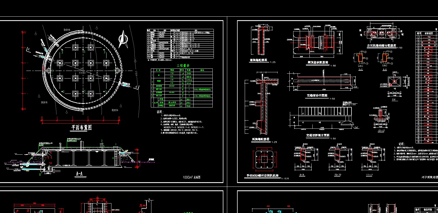Click the 后胸墙配筋图 title text
The image size is (438, 213).
tap(260, 139)
